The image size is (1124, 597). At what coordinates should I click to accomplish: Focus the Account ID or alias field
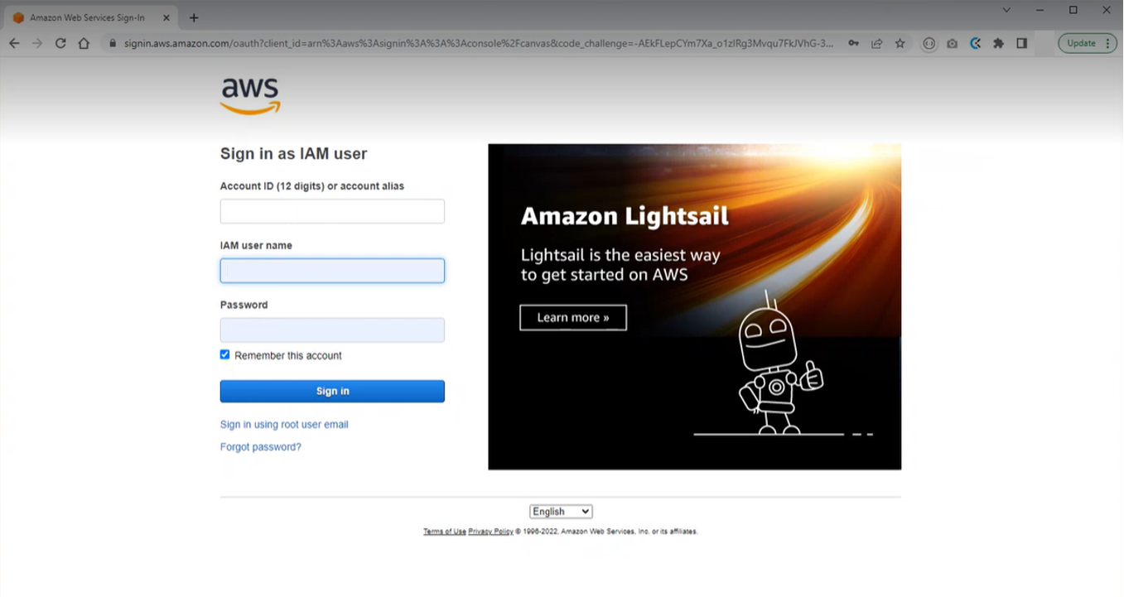[332, 211]
